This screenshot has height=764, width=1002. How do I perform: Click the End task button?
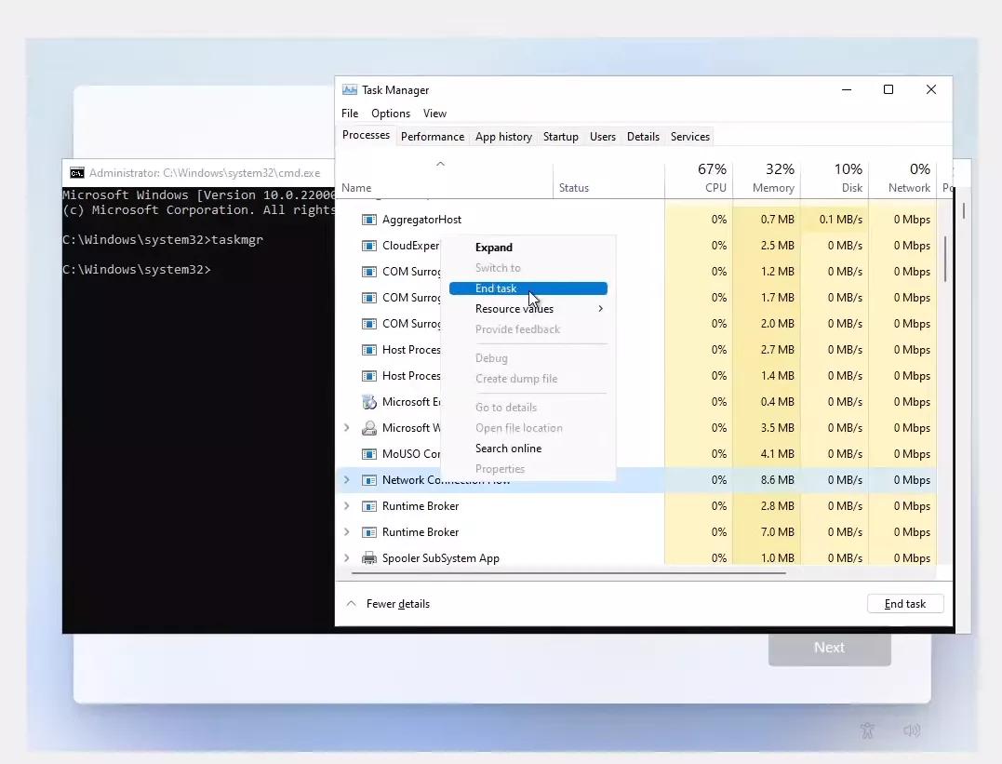[x=903, y=603]
